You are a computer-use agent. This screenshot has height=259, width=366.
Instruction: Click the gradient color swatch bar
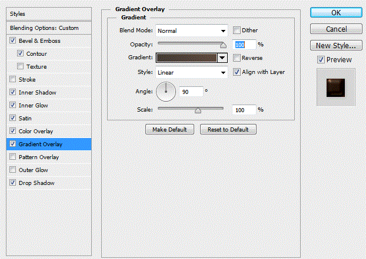(x=187, y=58)
